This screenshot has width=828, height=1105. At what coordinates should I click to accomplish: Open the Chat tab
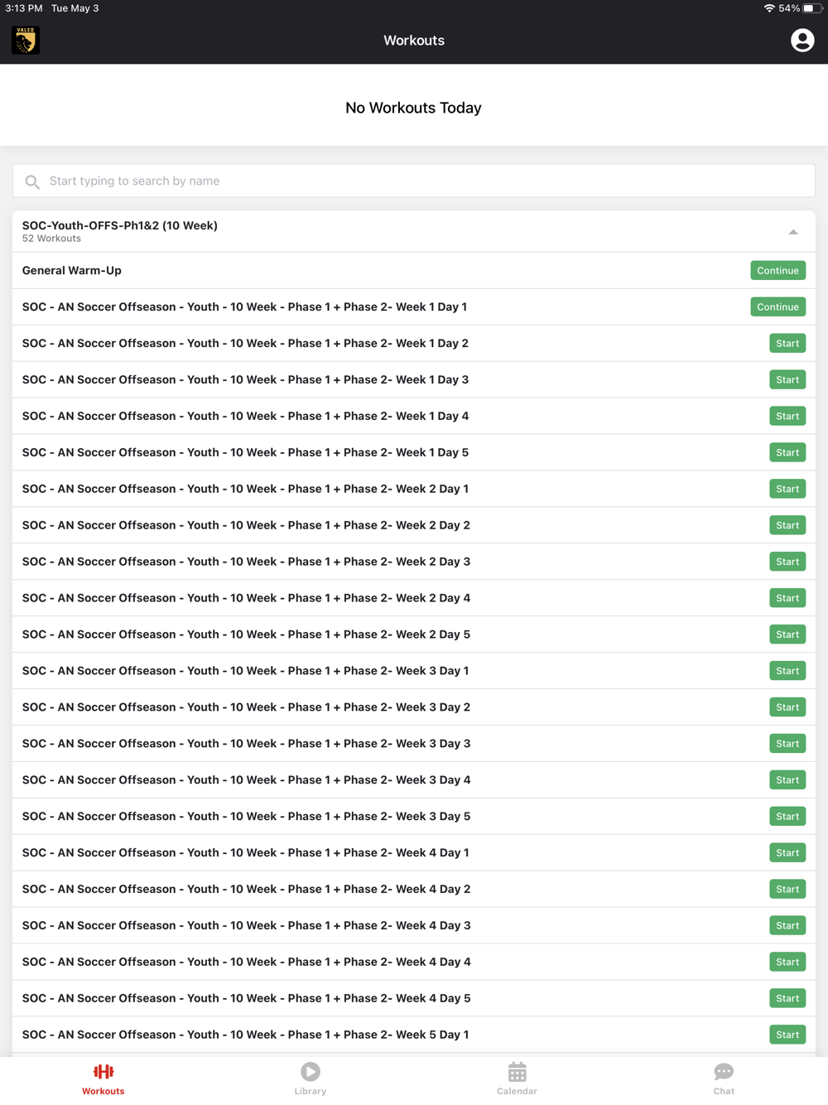coord(724,1079)
